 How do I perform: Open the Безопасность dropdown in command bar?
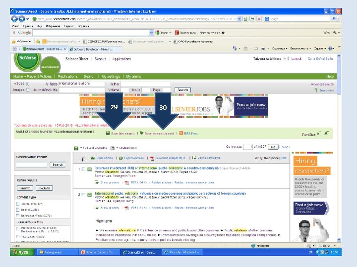point(300,48)
